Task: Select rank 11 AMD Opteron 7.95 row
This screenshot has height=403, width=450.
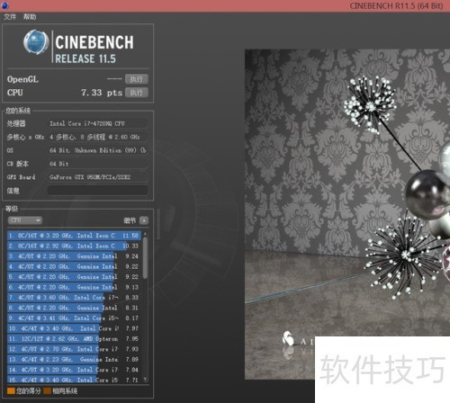Action: point(74,339)
